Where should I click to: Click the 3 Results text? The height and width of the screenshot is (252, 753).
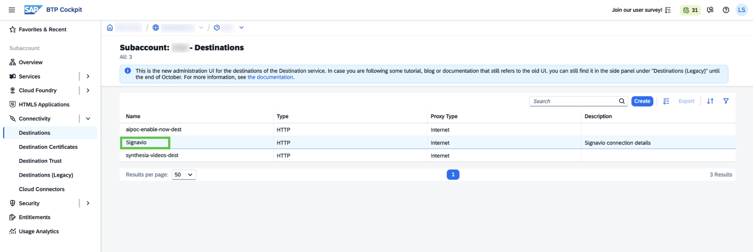point(721,174)
